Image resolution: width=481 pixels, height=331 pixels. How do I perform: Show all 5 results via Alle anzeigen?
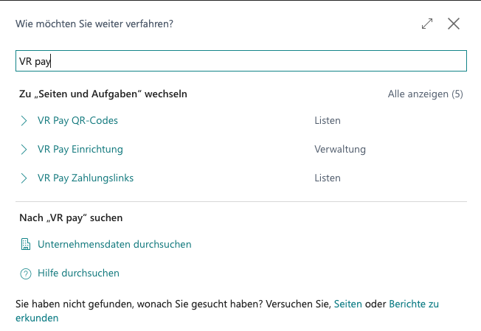tap(425, 94)
